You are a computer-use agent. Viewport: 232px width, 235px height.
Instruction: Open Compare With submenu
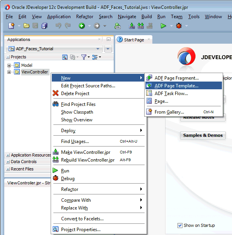[x=98, y=200]
